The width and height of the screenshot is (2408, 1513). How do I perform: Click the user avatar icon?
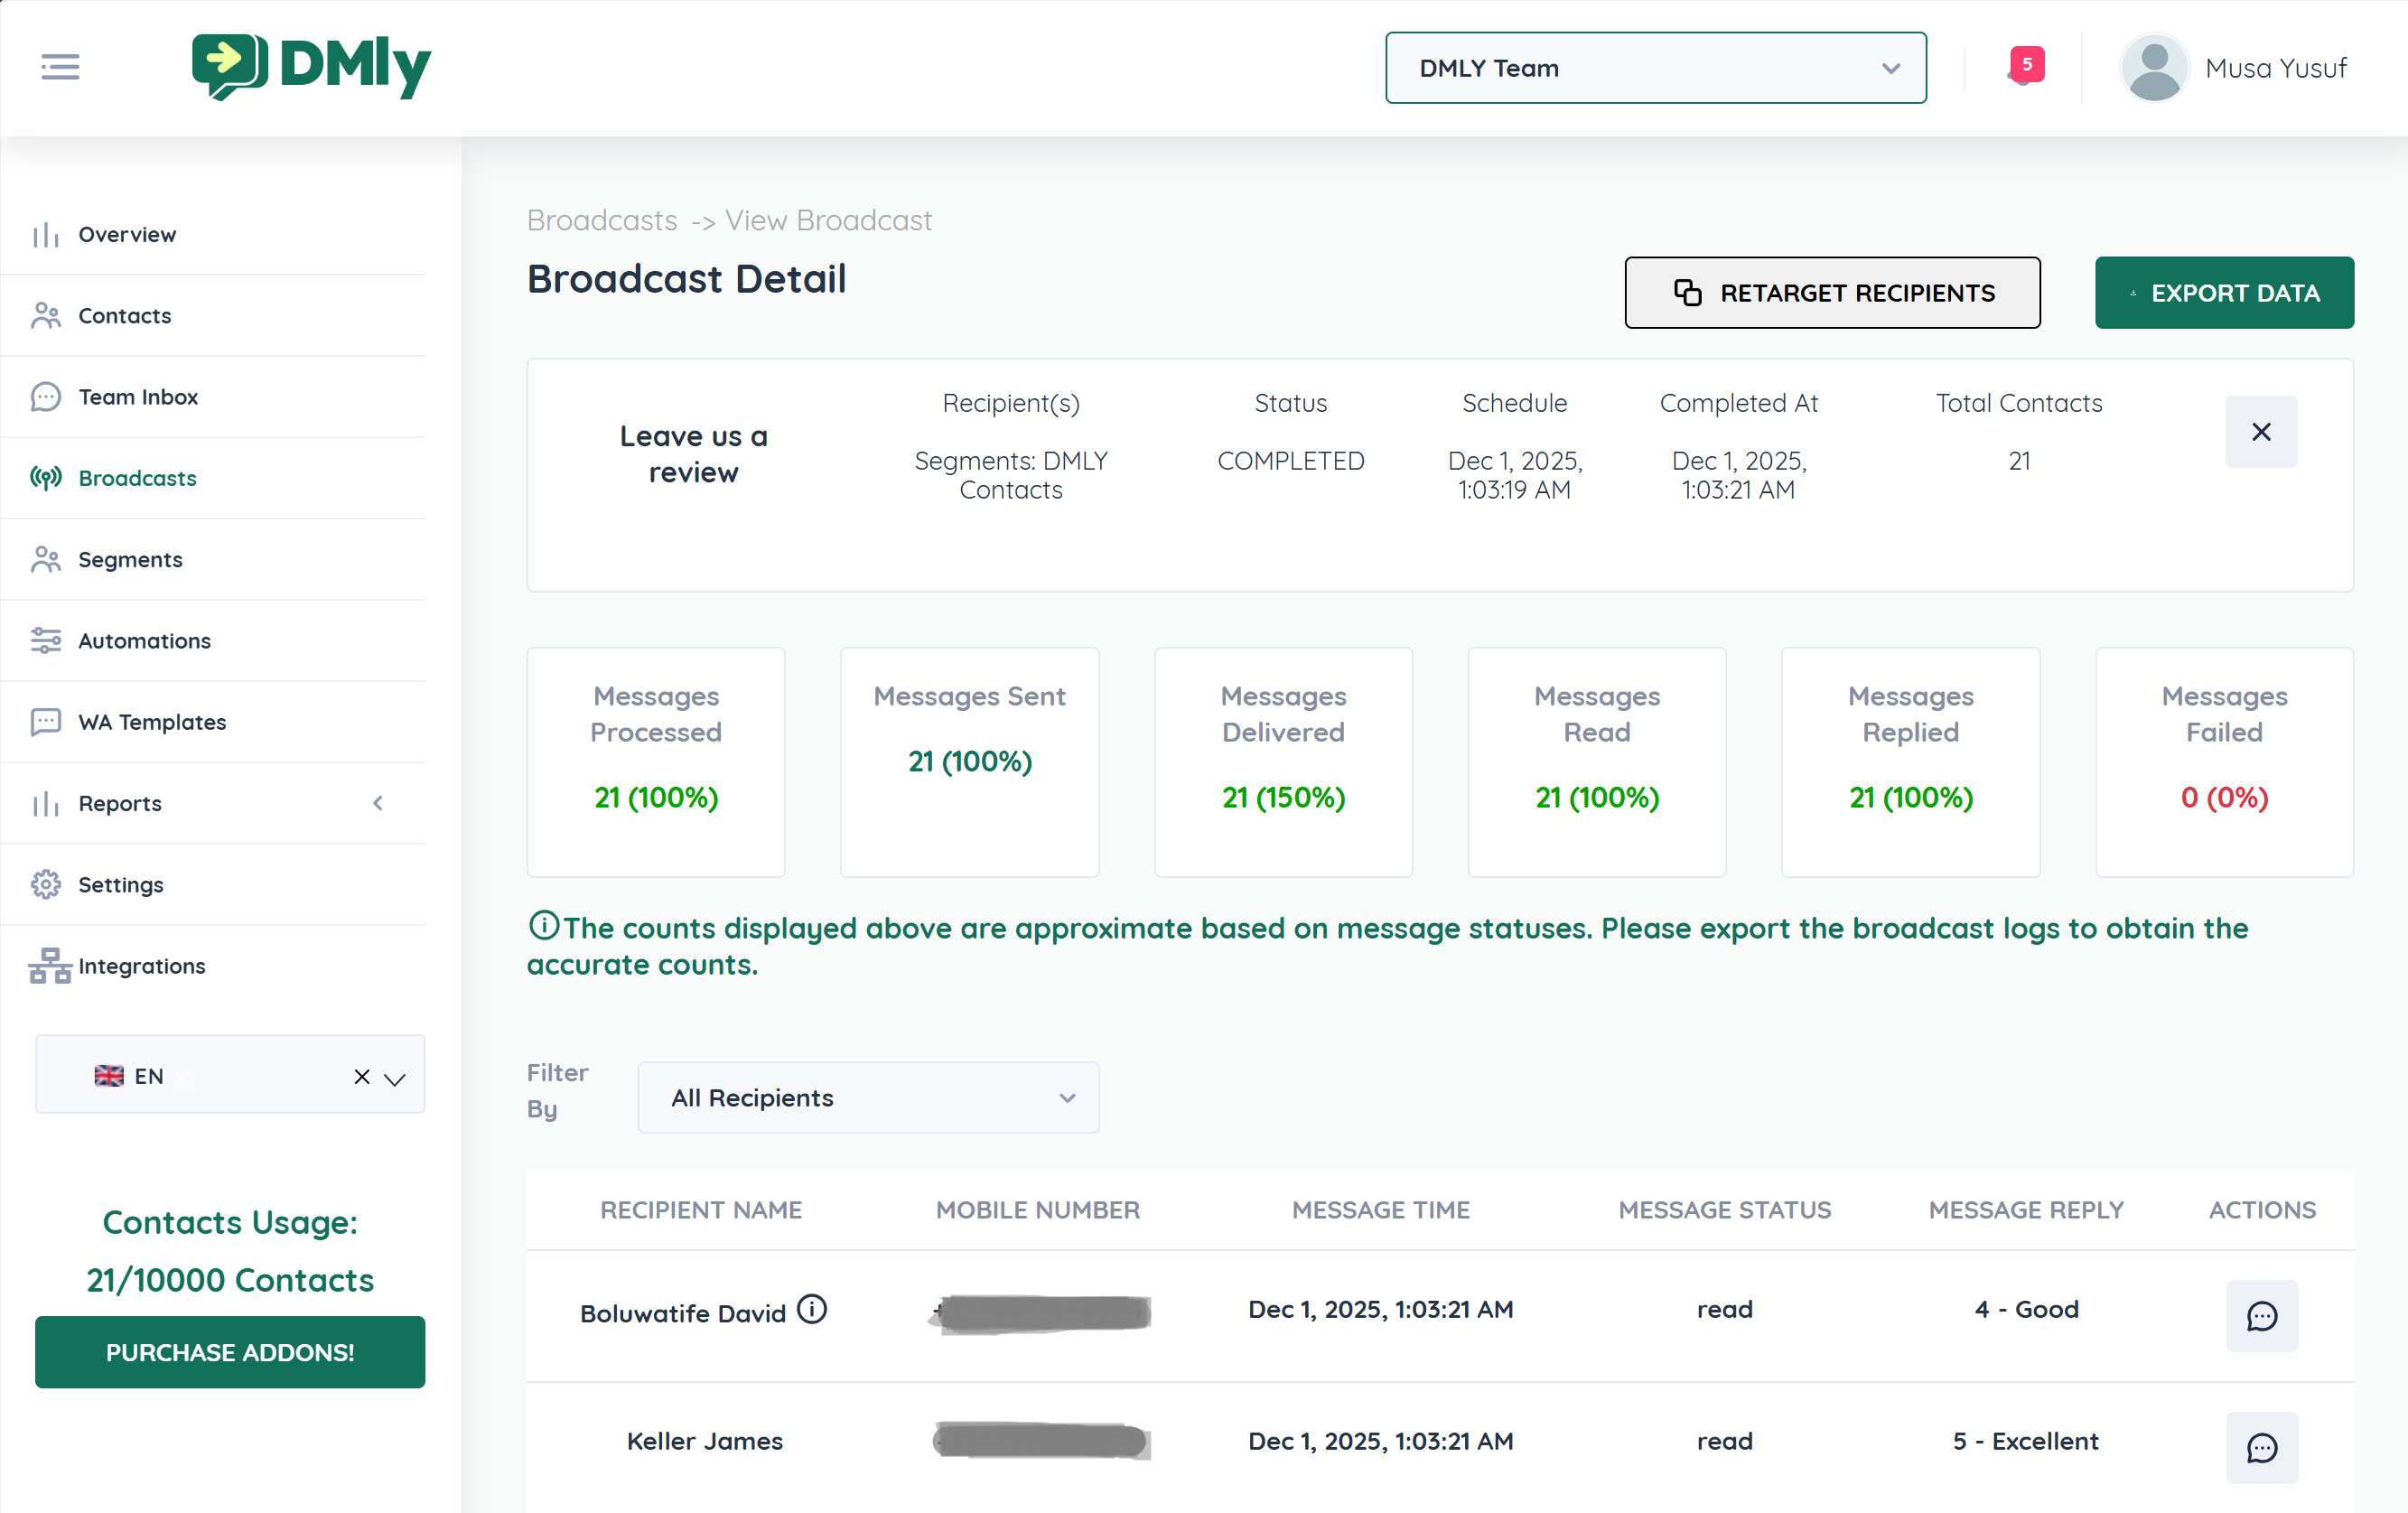[2154, 67]
